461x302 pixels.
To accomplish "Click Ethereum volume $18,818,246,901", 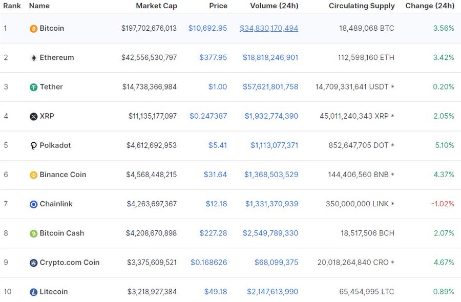I will click(x=270, y=57).
